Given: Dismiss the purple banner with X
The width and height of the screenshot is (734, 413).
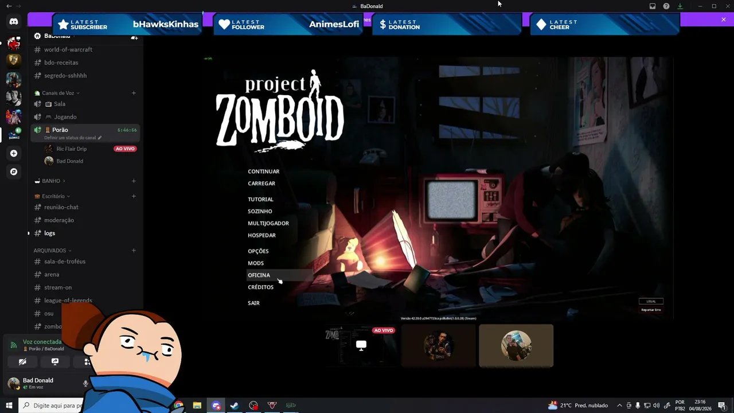Looking at the screenshot, I should (x=724, y=20).
